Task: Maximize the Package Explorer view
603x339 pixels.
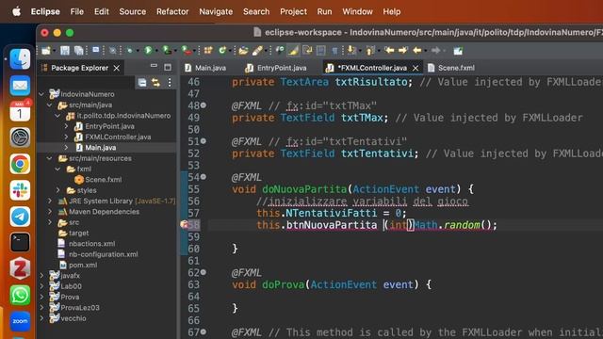Action: click(x=168, y=67)
